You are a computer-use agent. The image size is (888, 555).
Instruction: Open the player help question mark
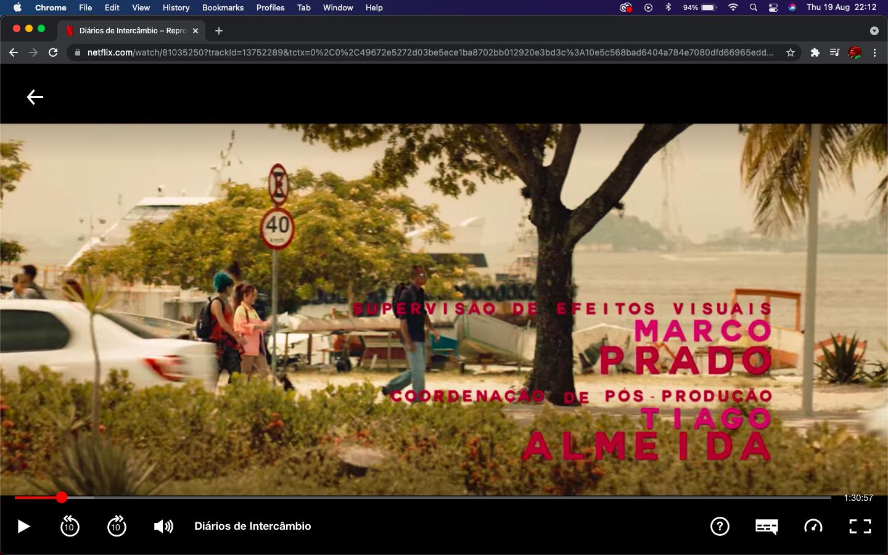pyautogui.click(x=720, y=526)
